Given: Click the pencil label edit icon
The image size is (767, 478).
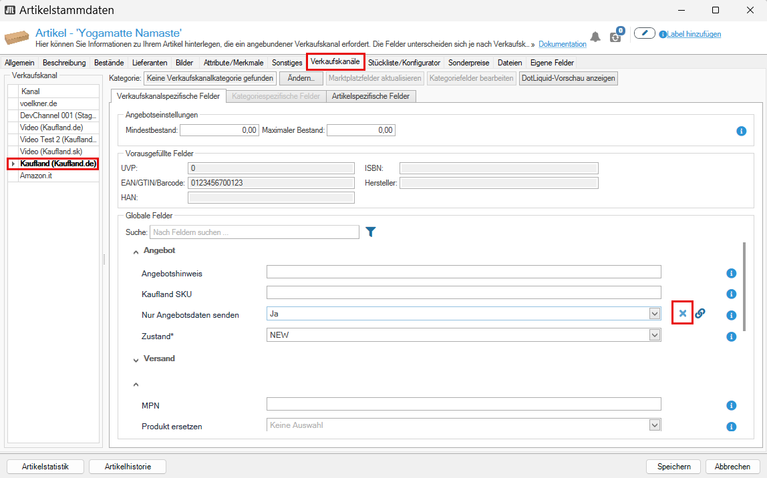Looking at the screenshot, I should (x=644, y=33).
